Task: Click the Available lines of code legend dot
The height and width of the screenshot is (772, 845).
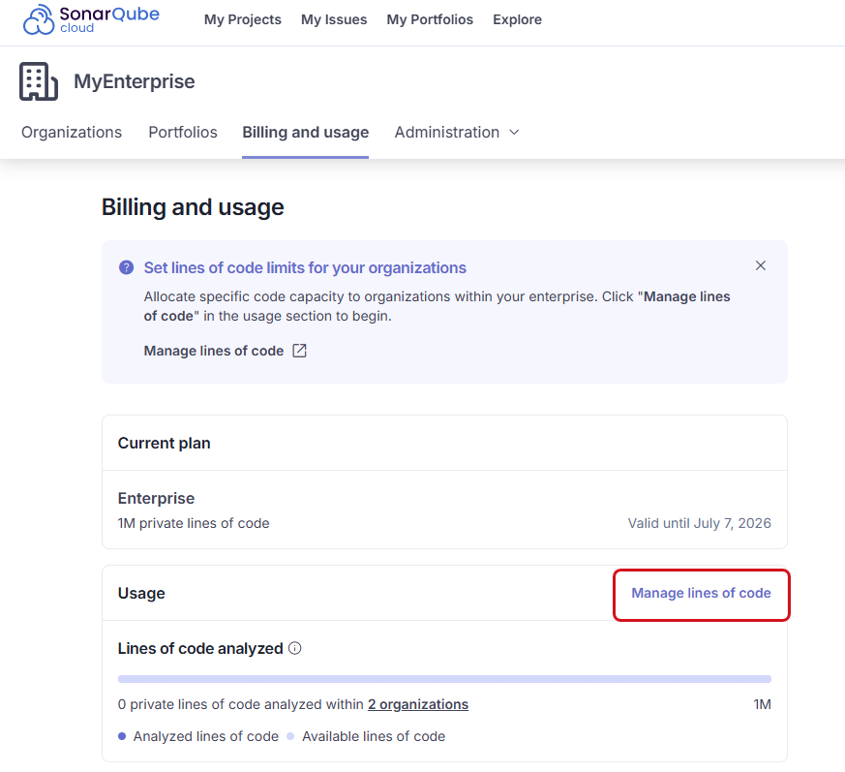Action: click(x=289, y=736)
